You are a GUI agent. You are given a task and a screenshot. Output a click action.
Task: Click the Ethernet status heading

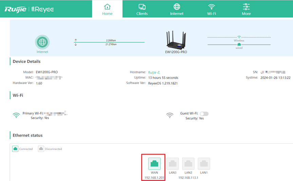click(28, 135)
